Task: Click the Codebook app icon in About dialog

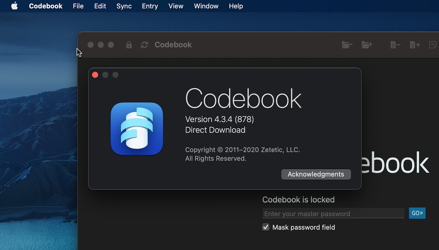Action: [137, 128]
